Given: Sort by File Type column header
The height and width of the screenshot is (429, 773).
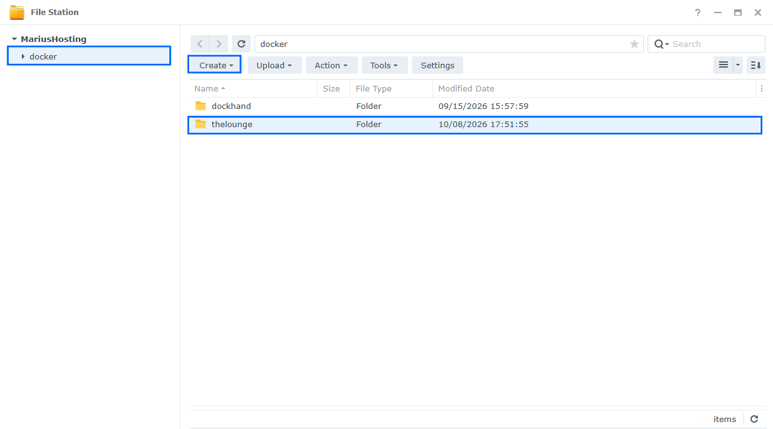Looking at the screenshot, I should [x=391, y=88].
